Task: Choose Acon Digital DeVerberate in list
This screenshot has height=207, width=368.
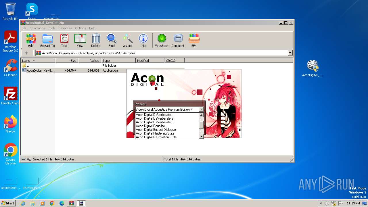Action: coord(167,115)
